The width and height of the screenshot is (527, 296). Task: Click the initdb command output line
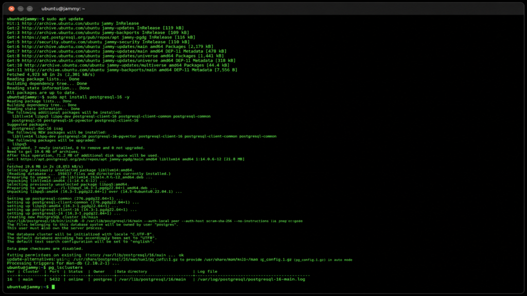[x=154, y=221]
